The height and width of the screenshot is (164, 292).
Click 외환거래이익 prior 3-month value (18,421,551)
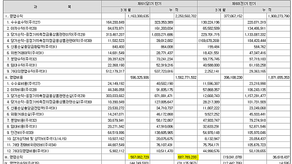[211, 53]
